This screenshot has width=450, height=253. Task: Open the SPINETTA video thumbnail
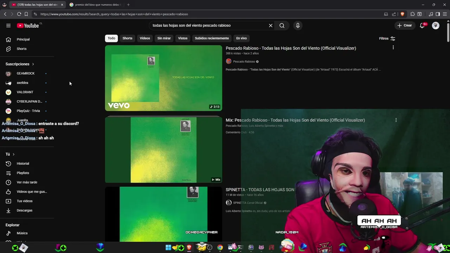click(x=163, y=214)
